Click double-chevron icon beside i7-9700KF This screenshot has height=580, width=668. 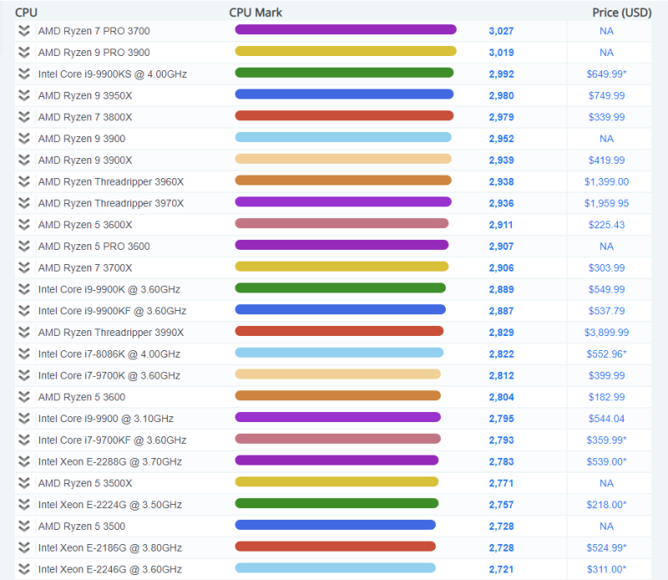pos(24,440)
